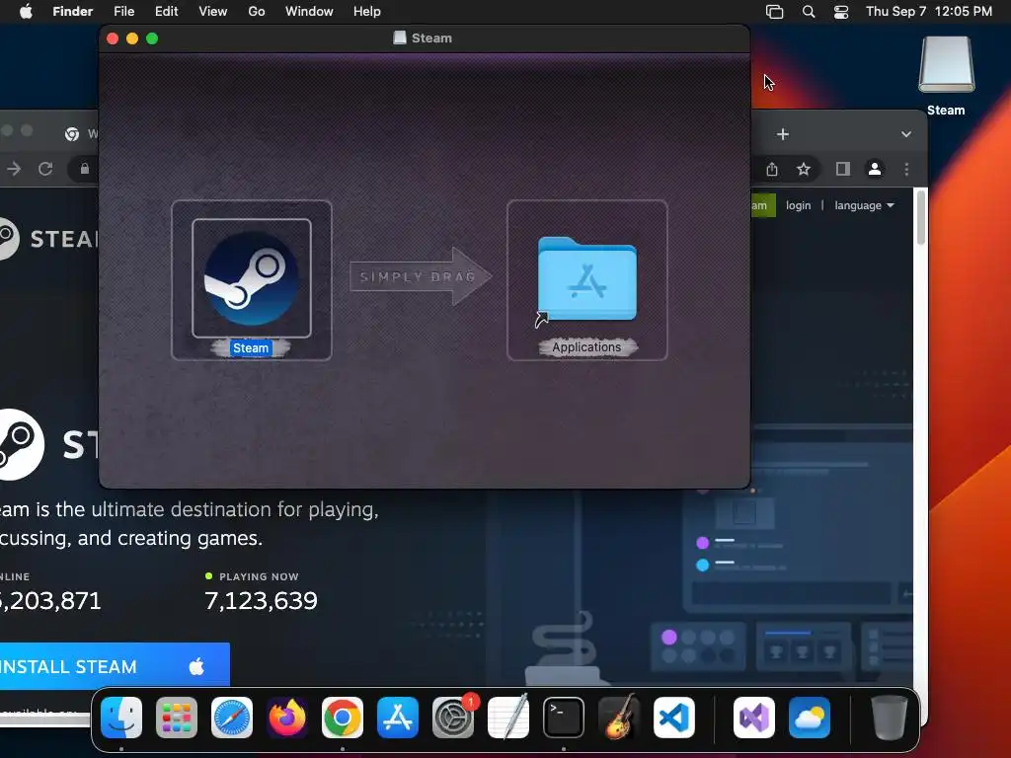Click the Chrome page vertical scrollbar

[x=921, y=218]
